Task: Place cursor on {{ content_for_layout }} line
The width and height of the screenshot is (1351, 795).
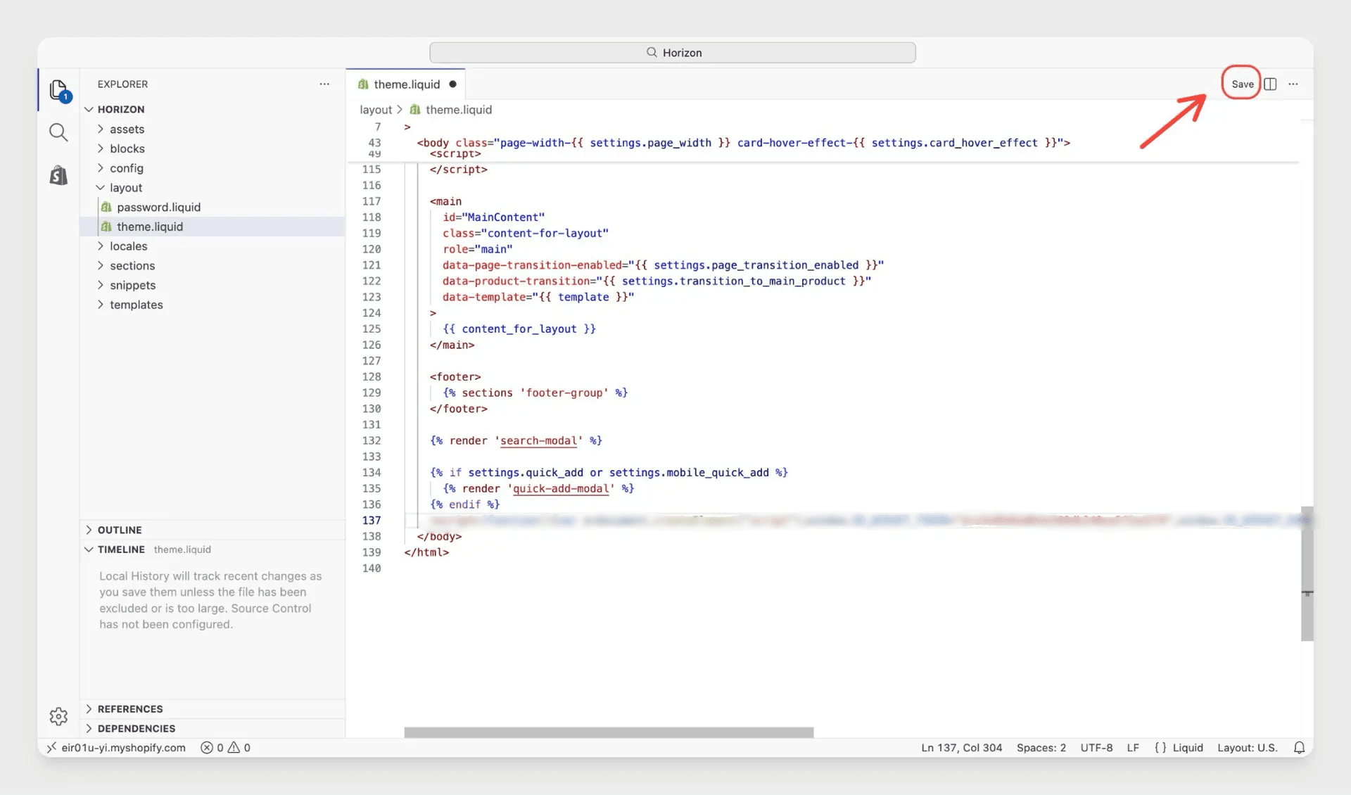Action: 519,329
